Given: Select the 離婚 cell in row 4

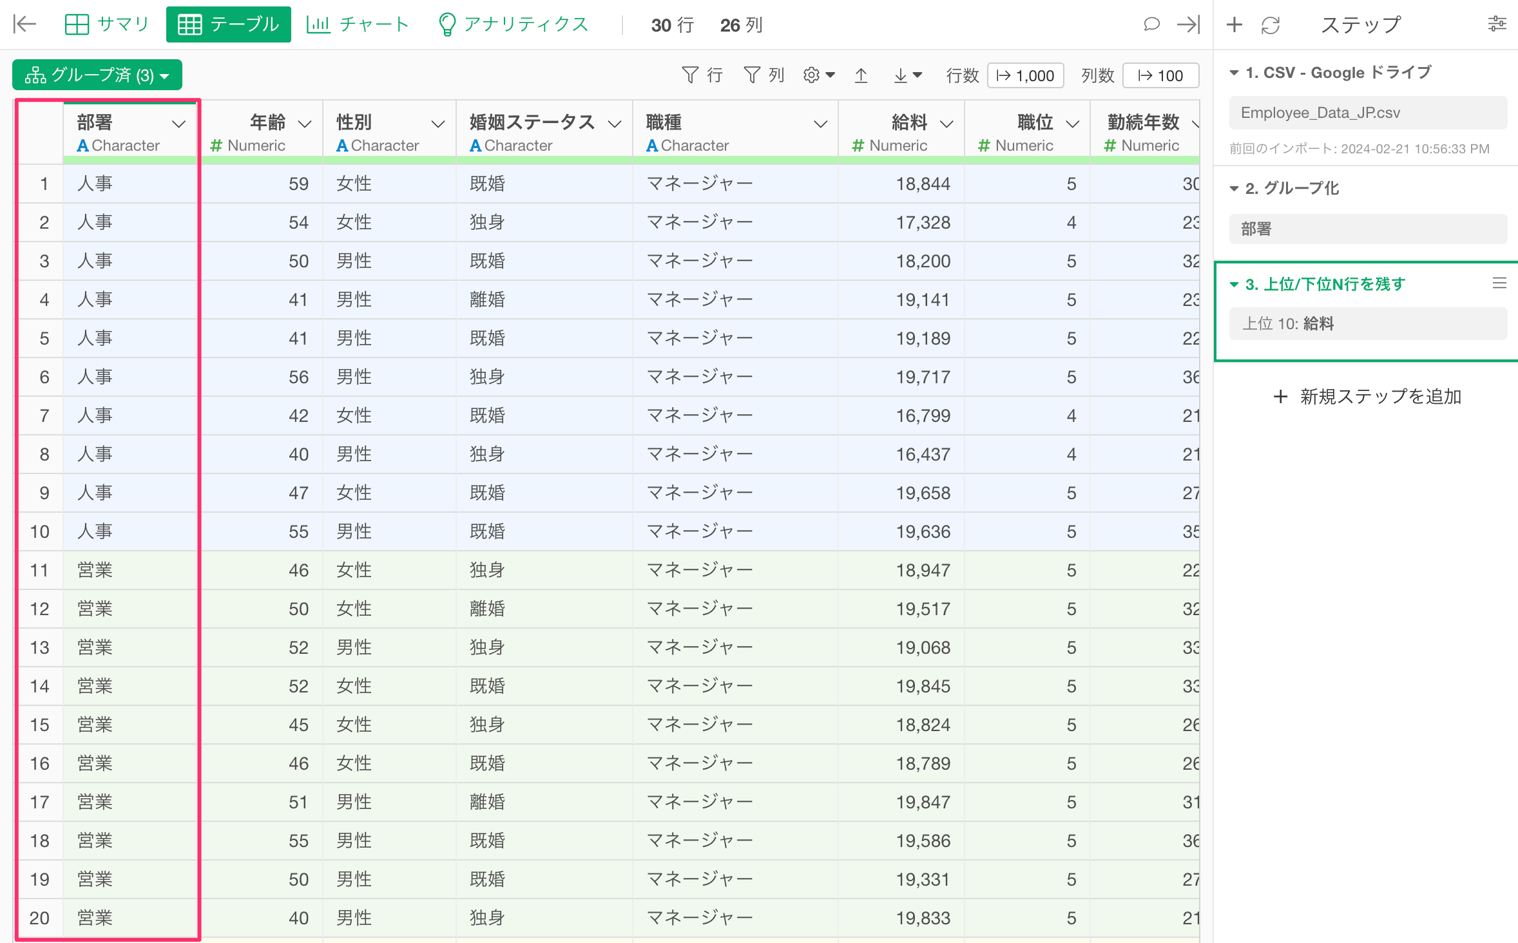Looking at the screenshot, I should (544, 300).
